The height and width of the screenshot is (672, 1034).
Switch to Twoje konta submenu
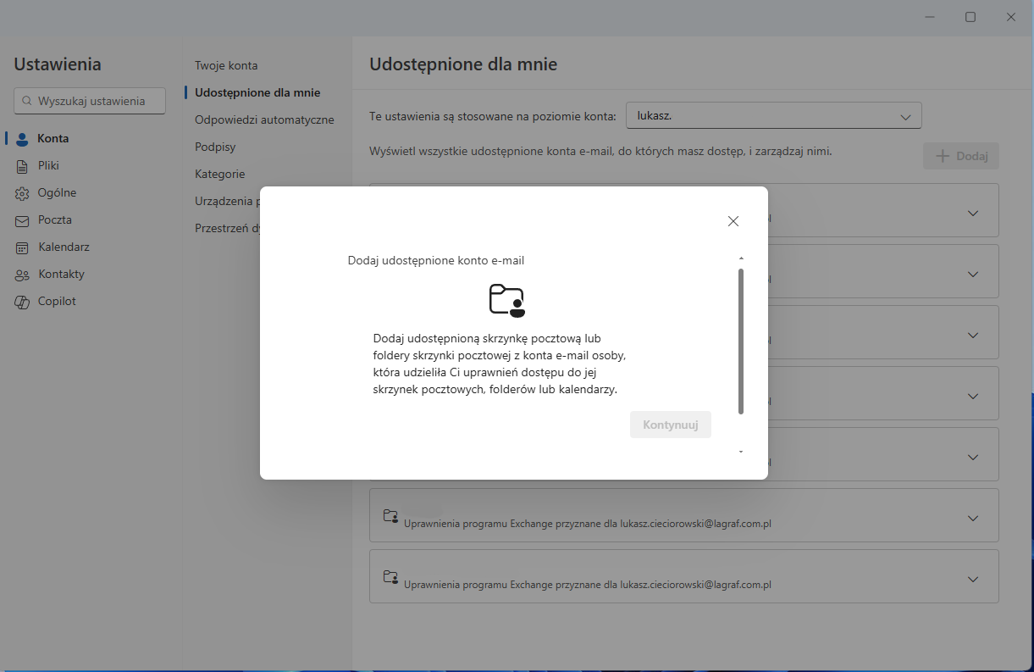[x=226, y=65]
